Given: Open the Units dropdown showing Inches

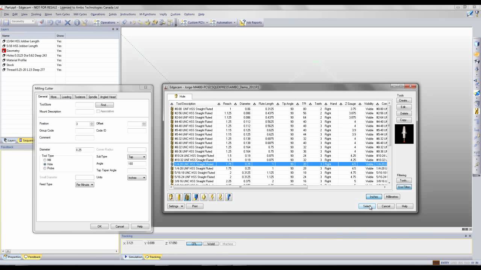Looking at the screenshot, I should (x=137, y=178).
